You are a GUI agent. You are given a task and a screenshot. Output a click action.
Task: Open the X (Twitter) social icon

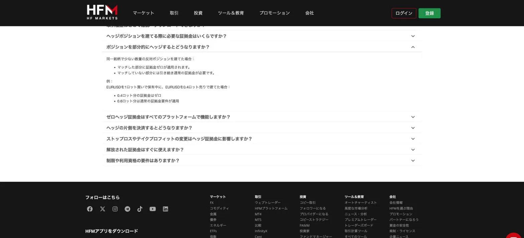102,209
